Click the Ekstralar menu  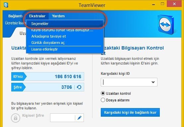coord(37,16)
